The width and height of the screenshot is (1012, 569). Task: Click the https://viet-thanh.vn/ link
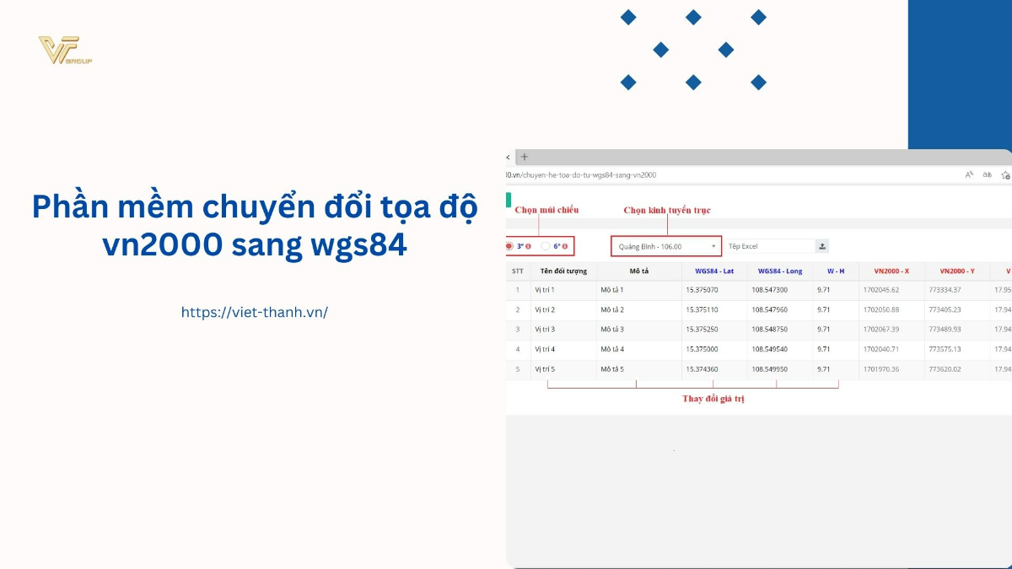coord(254,312)
